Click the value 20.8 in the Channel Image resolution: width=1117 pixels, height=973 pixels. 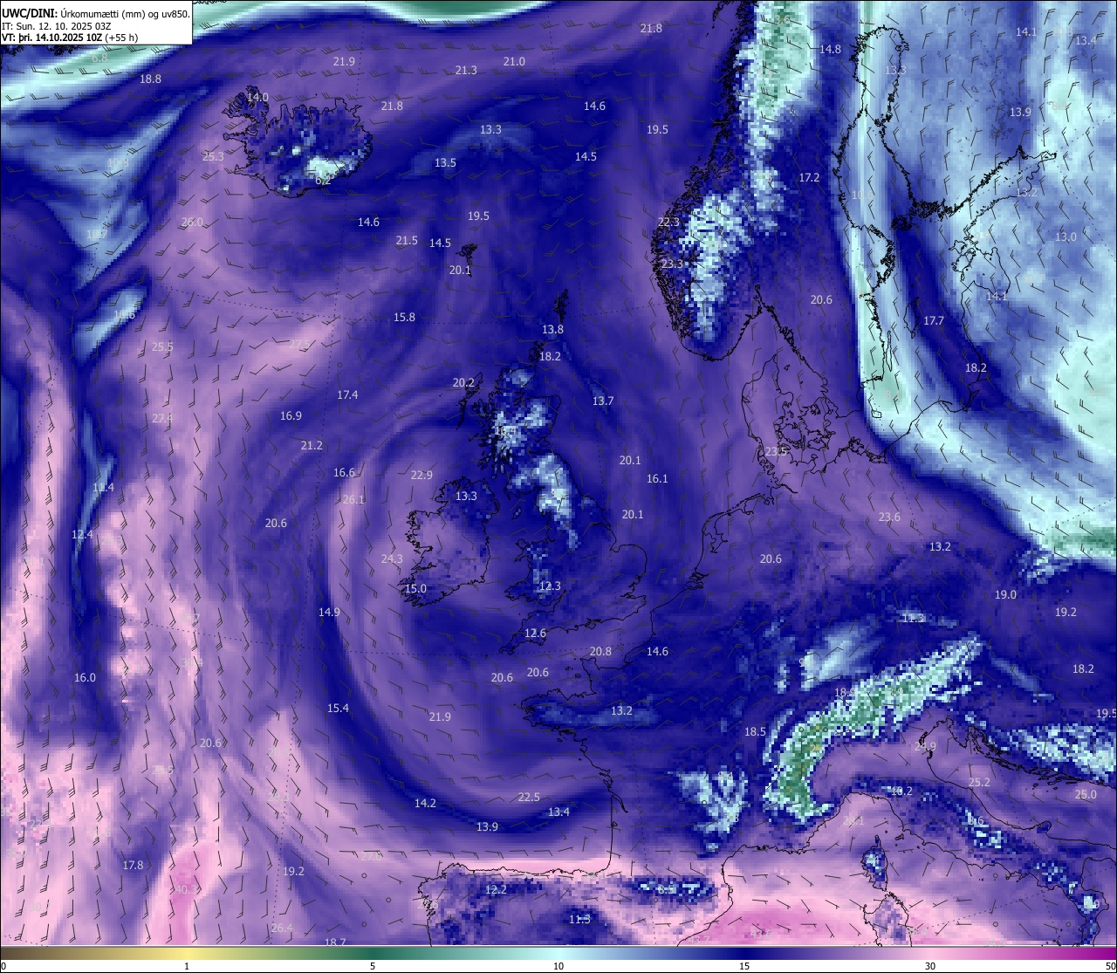[600, 651]
